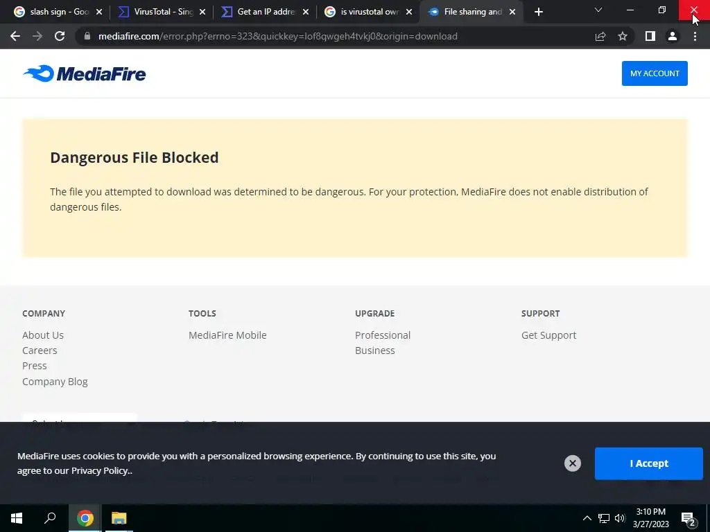Screen dimensions: 710x532
Task: Click the browser forward arrow
Action: (37, 36)
